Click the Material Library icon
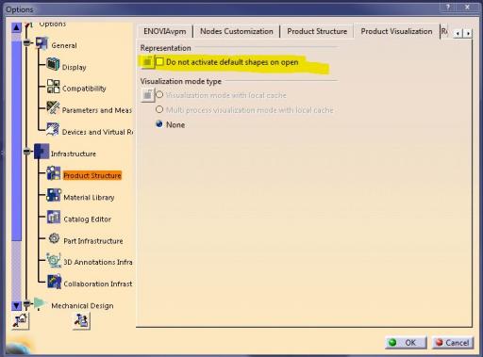483x357 pixels. [54, 195]
